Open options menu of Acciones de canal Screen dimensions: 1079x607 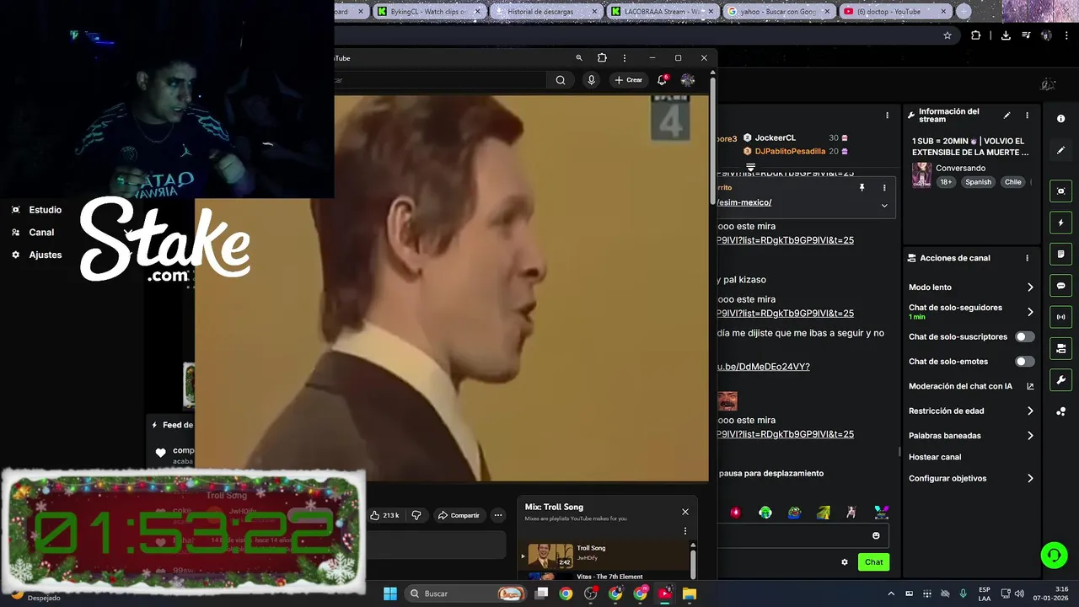click(x=1027, y=258)
